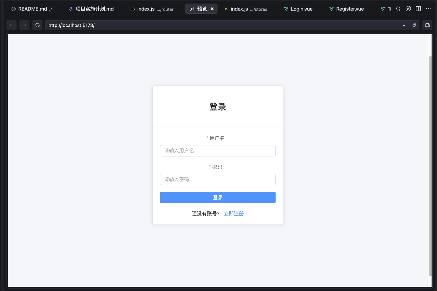
Task: Open the split editor layout icon
Action: pyautogui.click(x=418, y=9)
